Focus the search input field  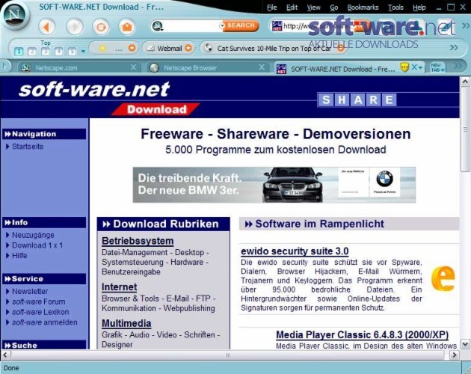(x=191, y=26)
